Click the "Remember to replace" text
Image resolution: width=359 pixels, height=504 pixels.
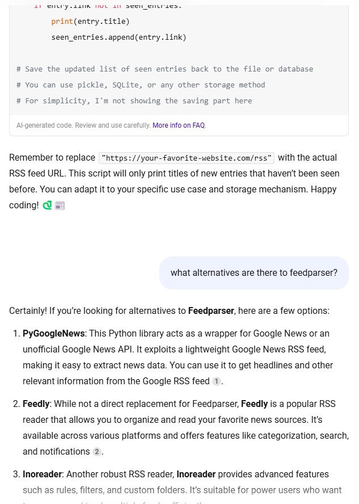(52, 158)
